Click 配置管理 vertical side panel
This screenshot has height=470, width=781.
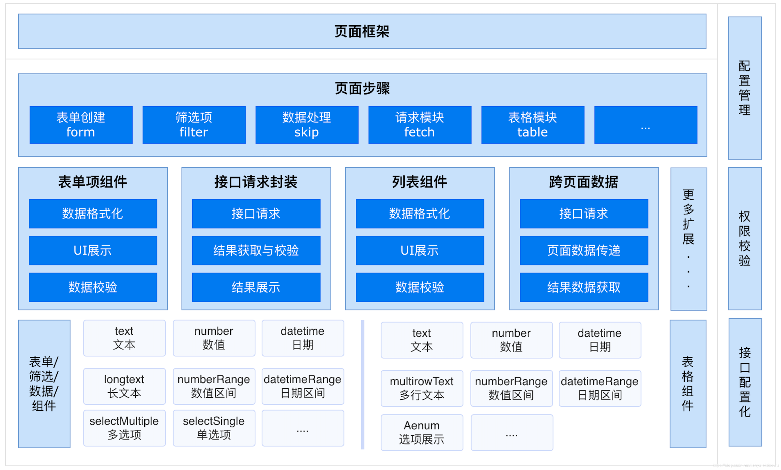(x=744, y=88)
